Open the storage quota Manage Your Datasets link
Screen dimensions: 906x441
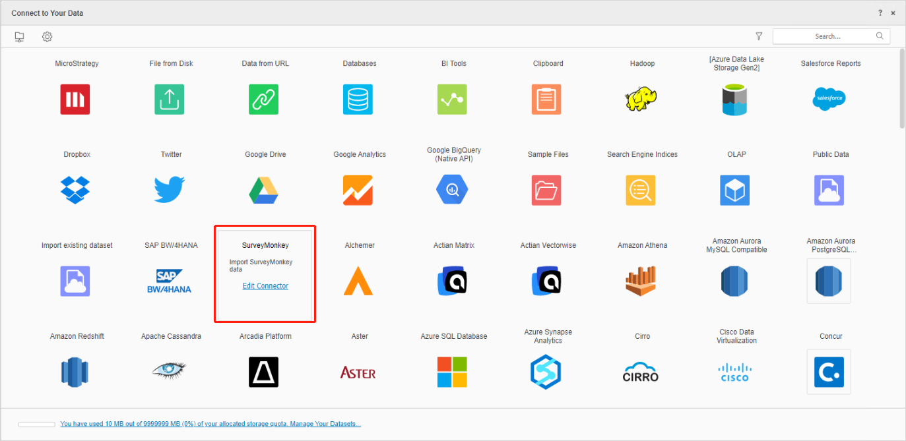pos(210,424)
